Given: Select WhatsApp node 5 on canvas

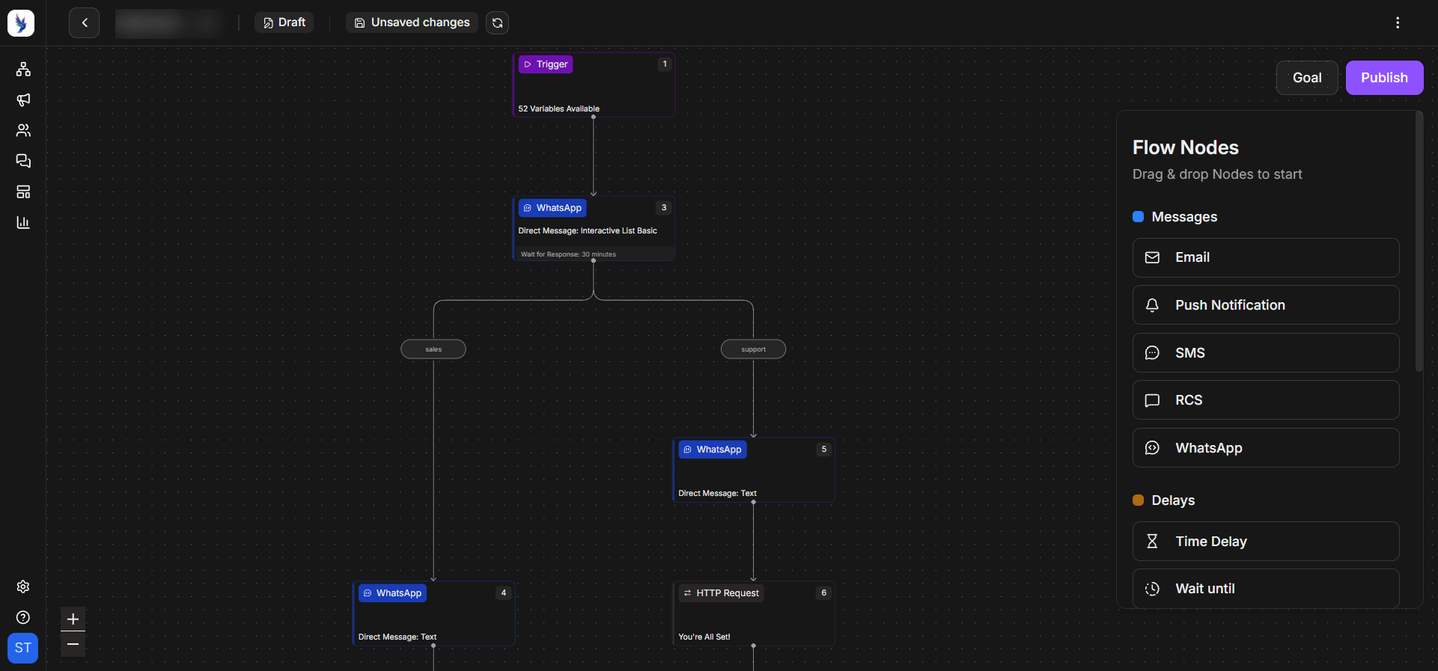Looking at the screenshot, I should click(x=754, y=470).
